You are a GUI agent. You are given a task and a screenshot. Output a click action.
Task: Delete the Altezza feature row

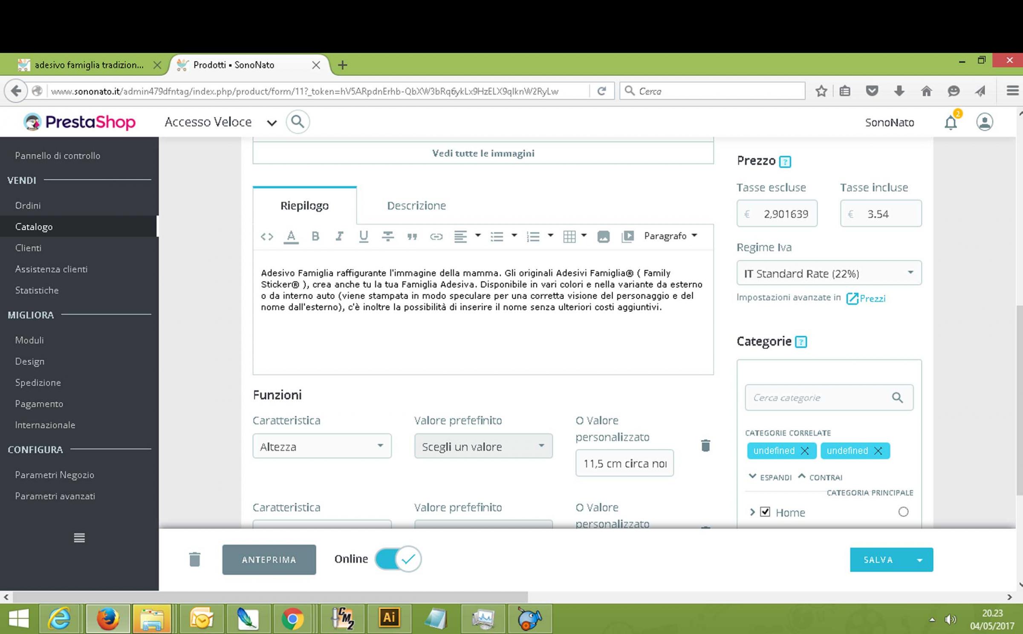(x=705, y=446)
